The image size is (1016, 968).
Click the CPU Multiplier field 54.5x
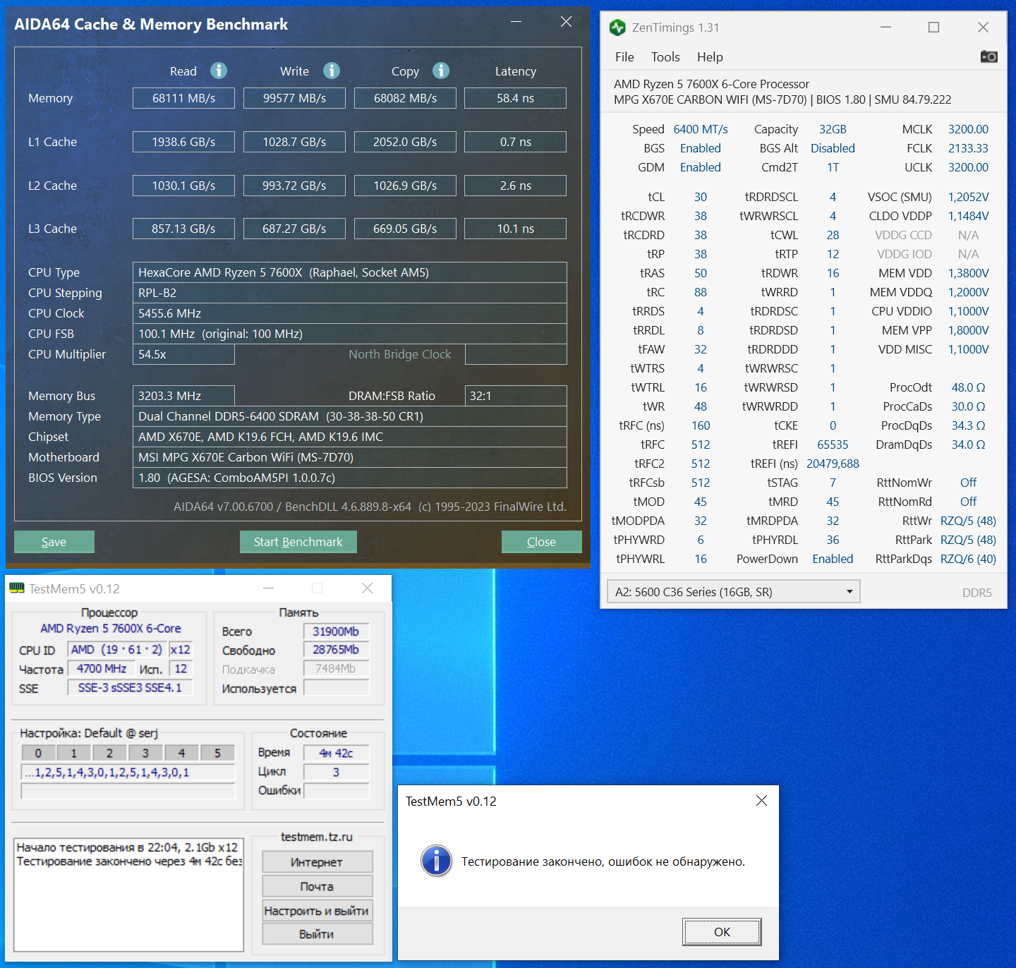coord(183,354)
